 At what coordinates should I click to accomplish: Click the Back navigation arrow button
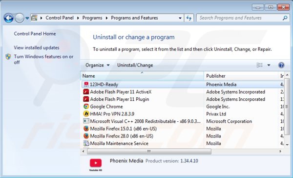[9, 18]
